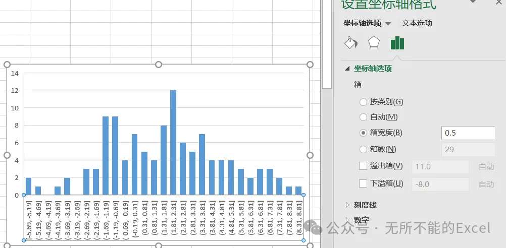
Task: Select the 按类别(G) radio button
Action: pos(364,102)
